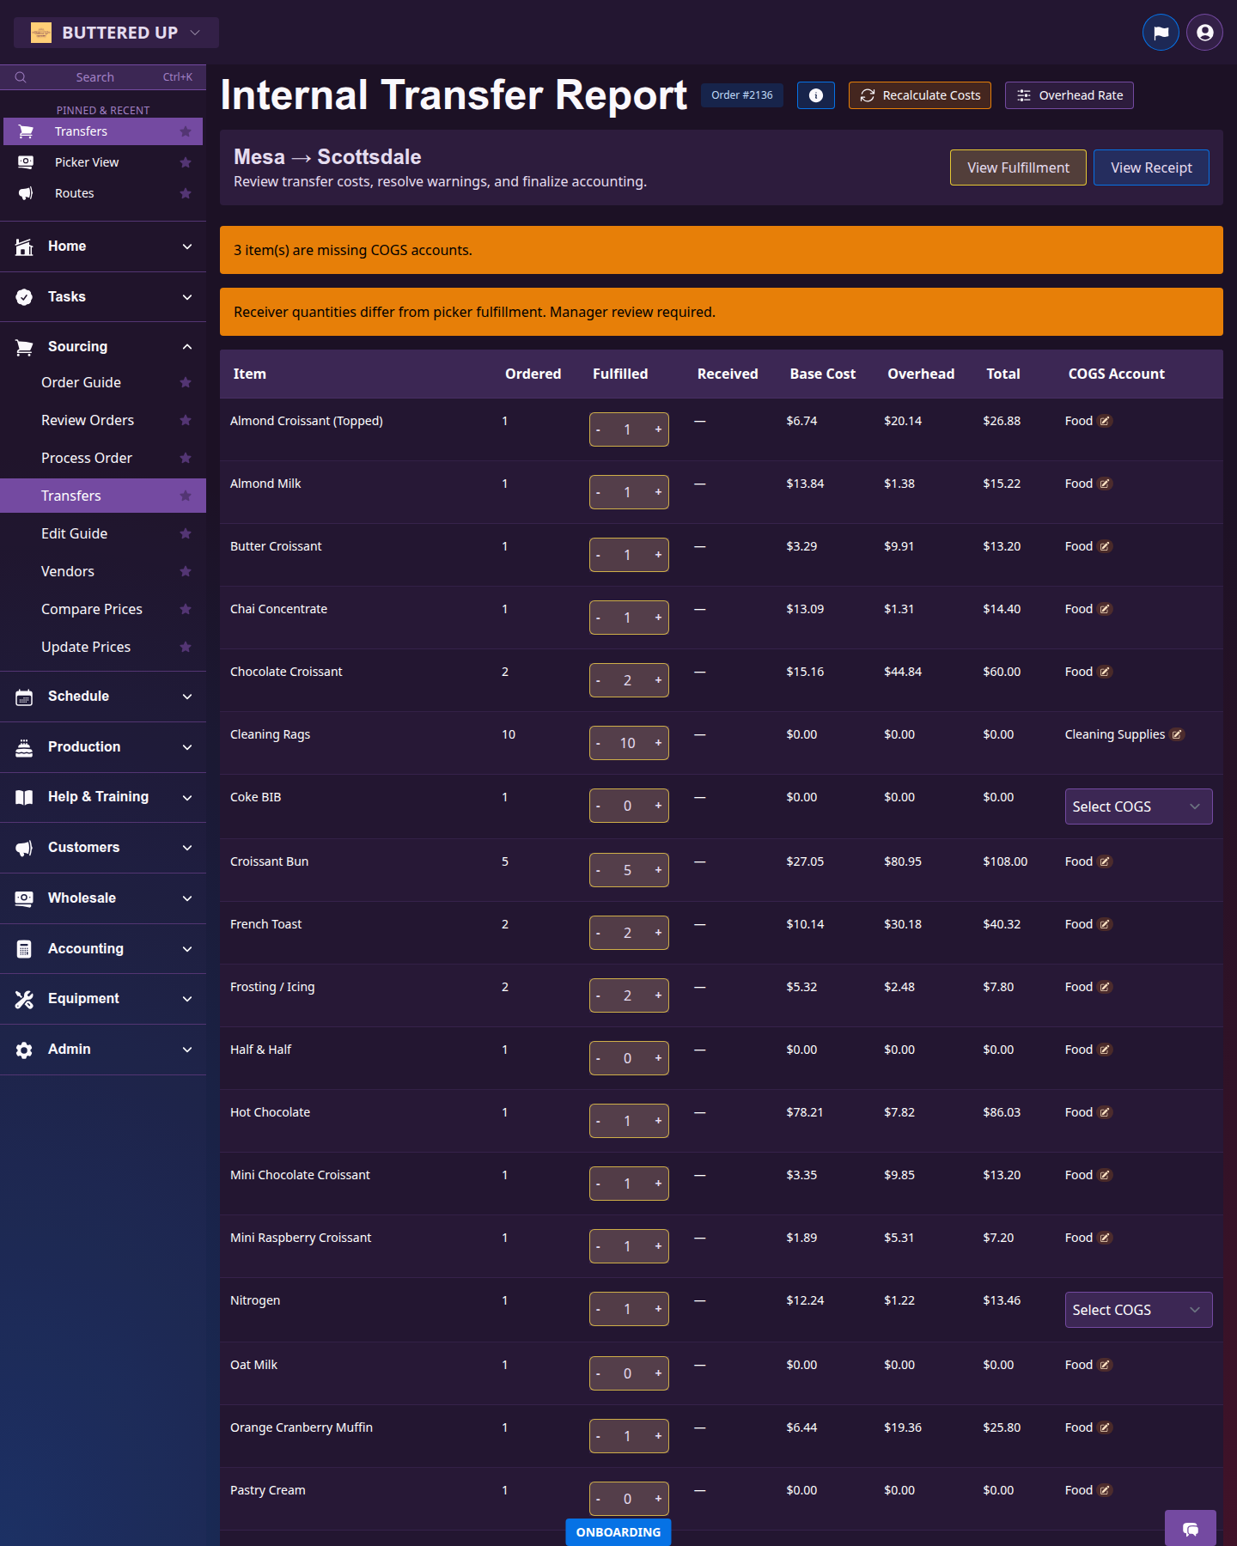Collapse the Sourcing sidebar section
1237x1546 pixels.
coord(103,347)
